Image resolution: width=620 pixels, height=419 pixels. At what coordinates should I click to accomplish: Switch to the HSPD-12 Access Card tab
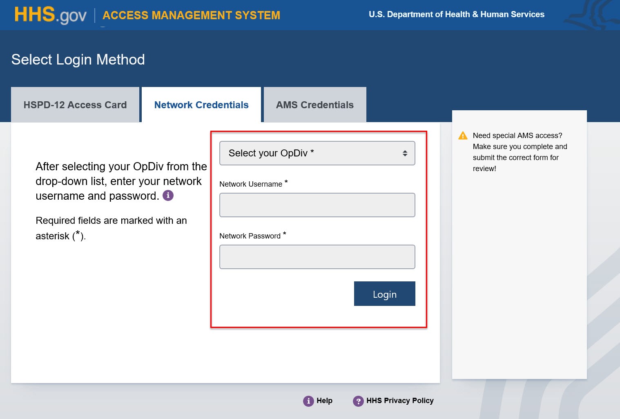click(75, 105)
